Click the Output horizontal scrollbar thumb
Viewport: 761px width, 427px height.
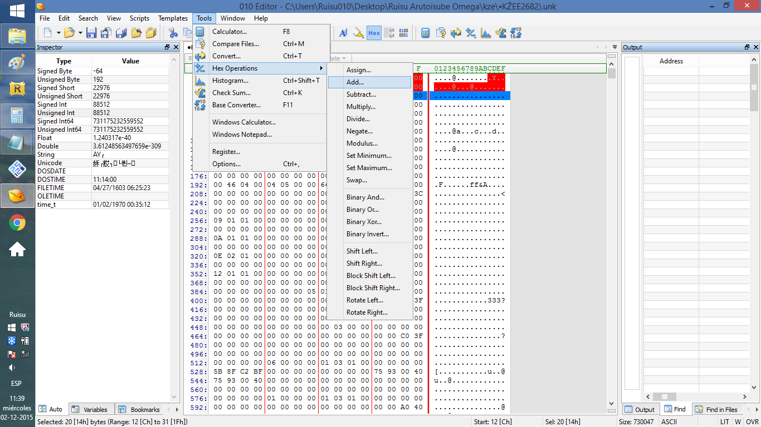(x=664, y=396)
